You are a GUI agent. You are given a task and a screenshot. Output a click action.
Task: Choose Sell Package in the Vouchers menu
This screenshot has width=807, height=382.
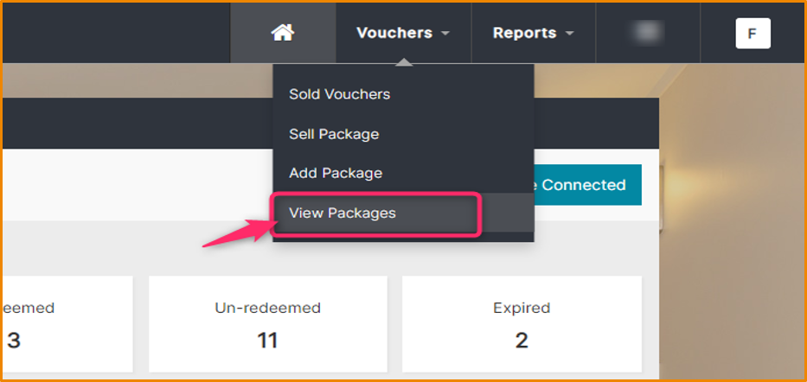tap(334, 134)
